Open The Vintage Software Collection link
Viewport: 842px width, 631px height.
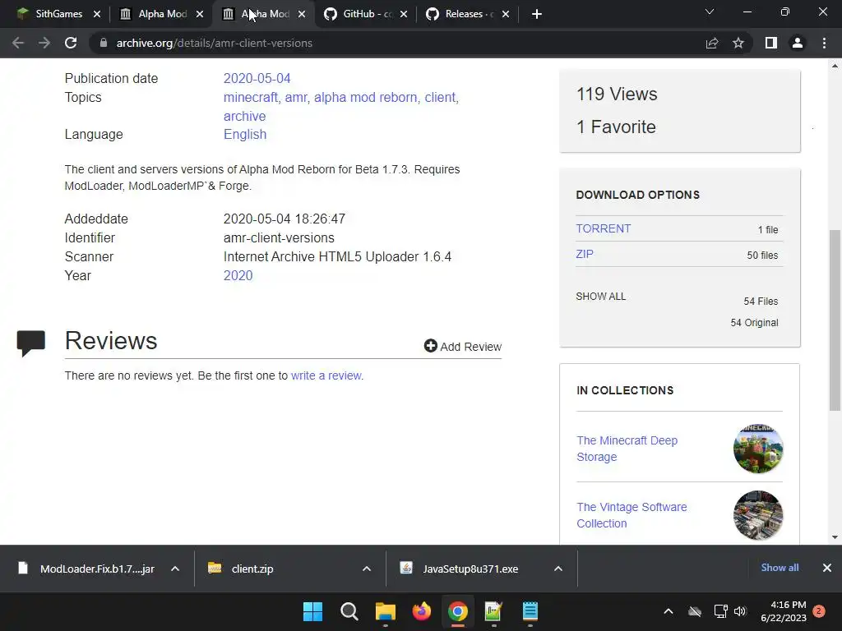pyautogui.click(x=631, y=515)
